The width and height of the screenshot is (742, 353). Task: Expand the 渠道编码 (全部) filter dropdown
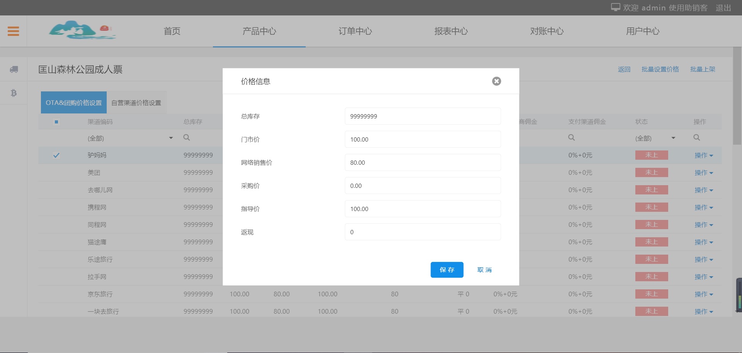coord(170,138)
